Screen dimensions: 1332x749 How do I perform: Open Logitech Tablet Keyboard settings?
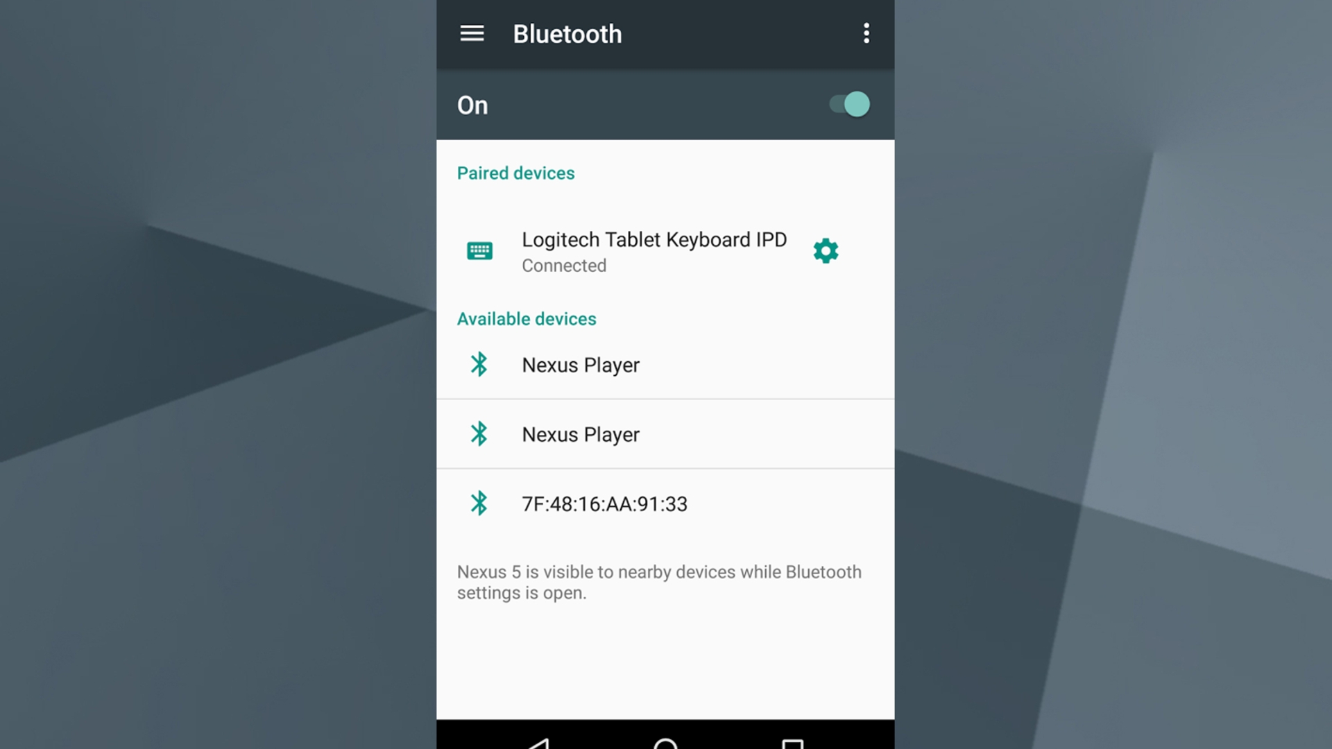point(825,252)
